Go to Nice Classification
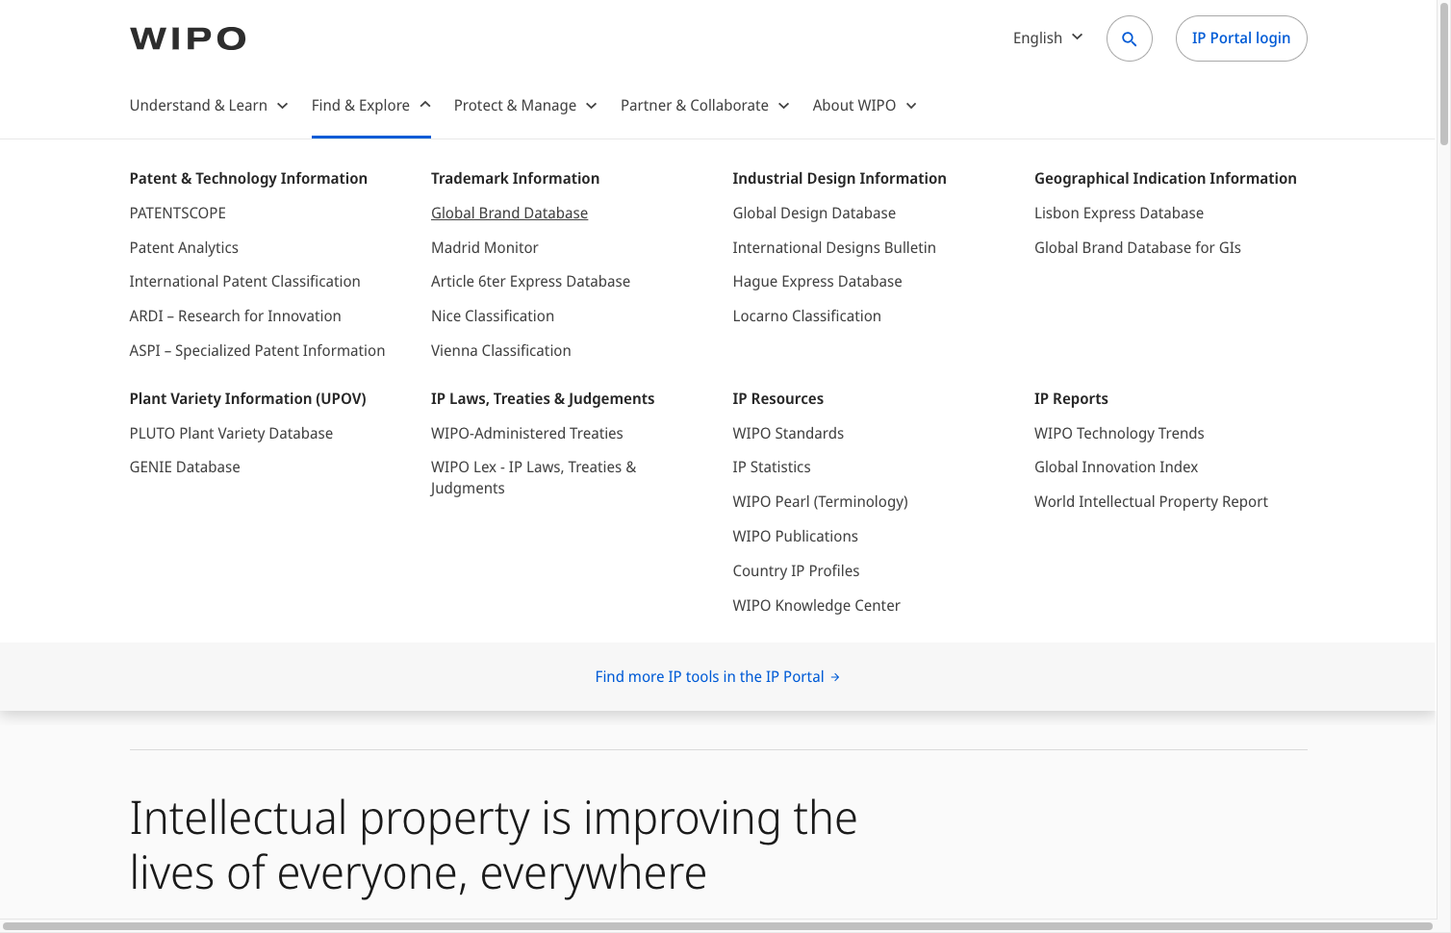 (493, 315)
